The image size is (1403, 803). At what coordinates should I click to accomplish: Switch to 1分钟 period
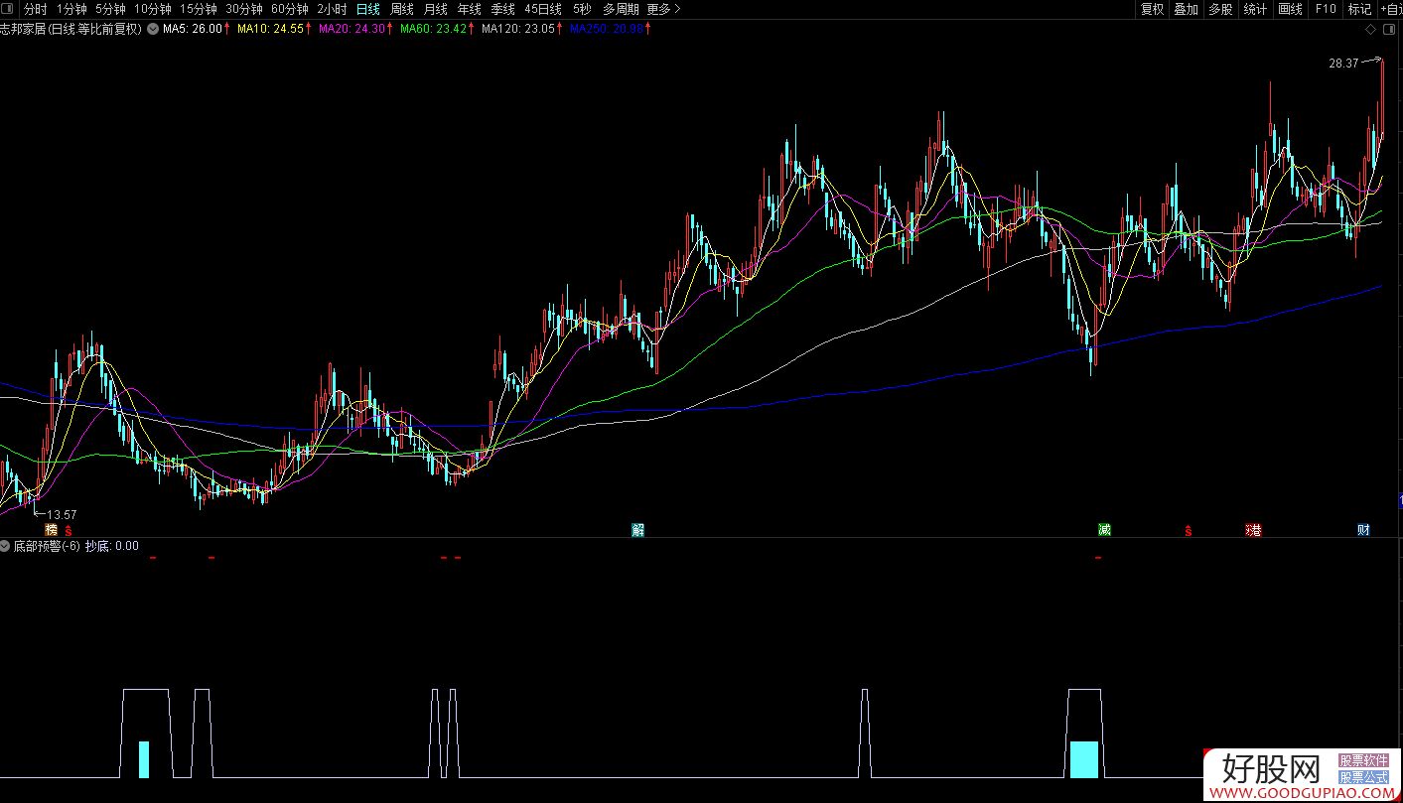(x=72, y=9)
